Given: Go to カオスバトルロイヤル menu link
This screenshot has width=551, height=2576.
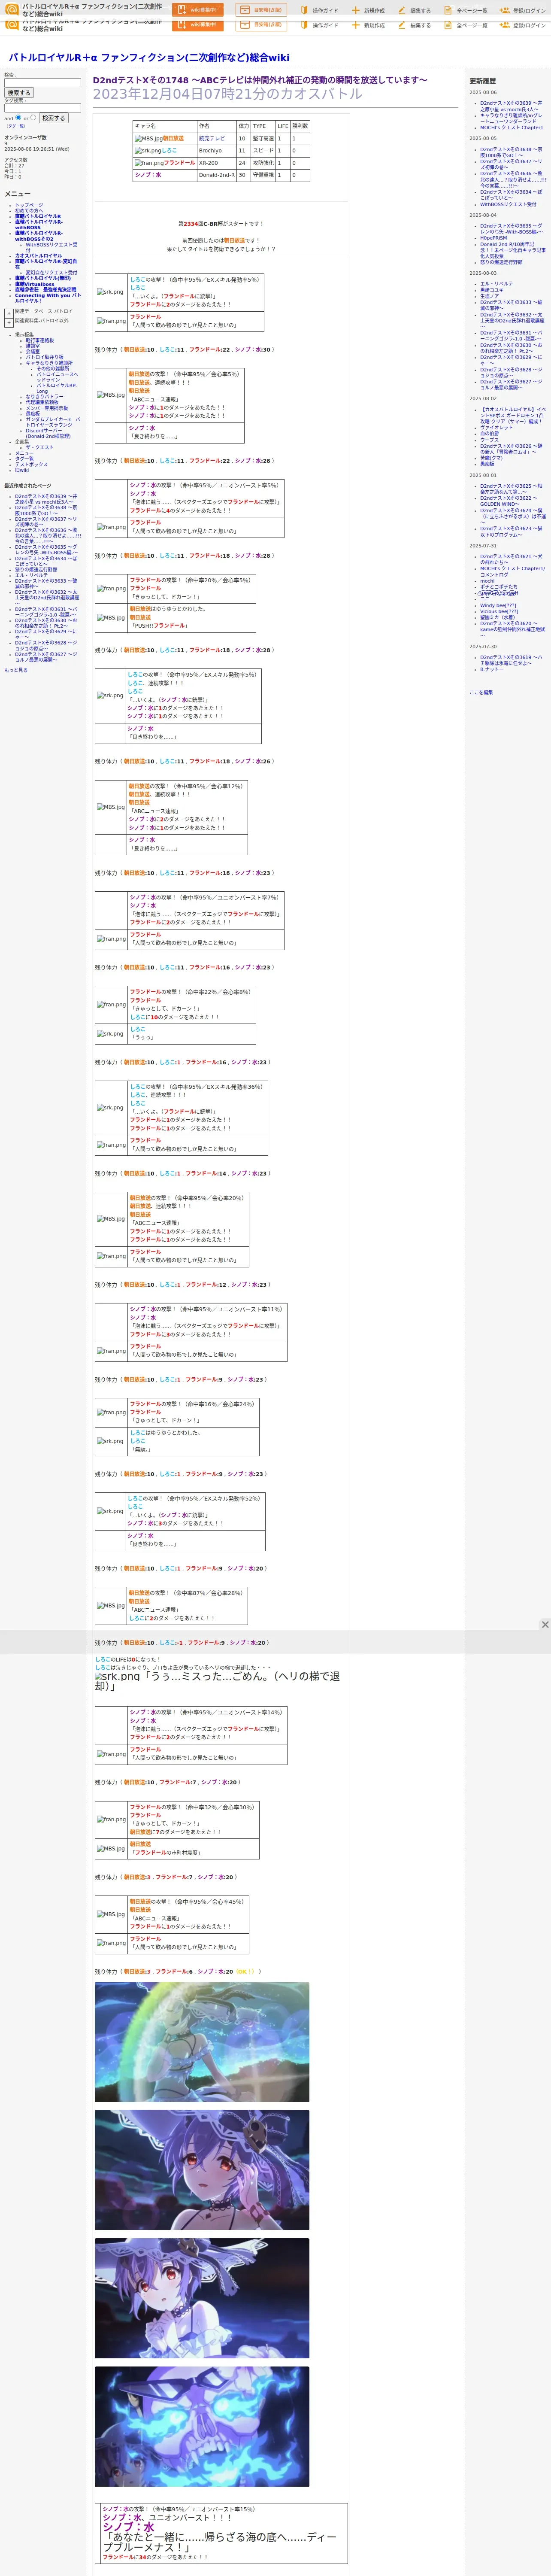Looking at the screenshot, I should coord(38,256).
